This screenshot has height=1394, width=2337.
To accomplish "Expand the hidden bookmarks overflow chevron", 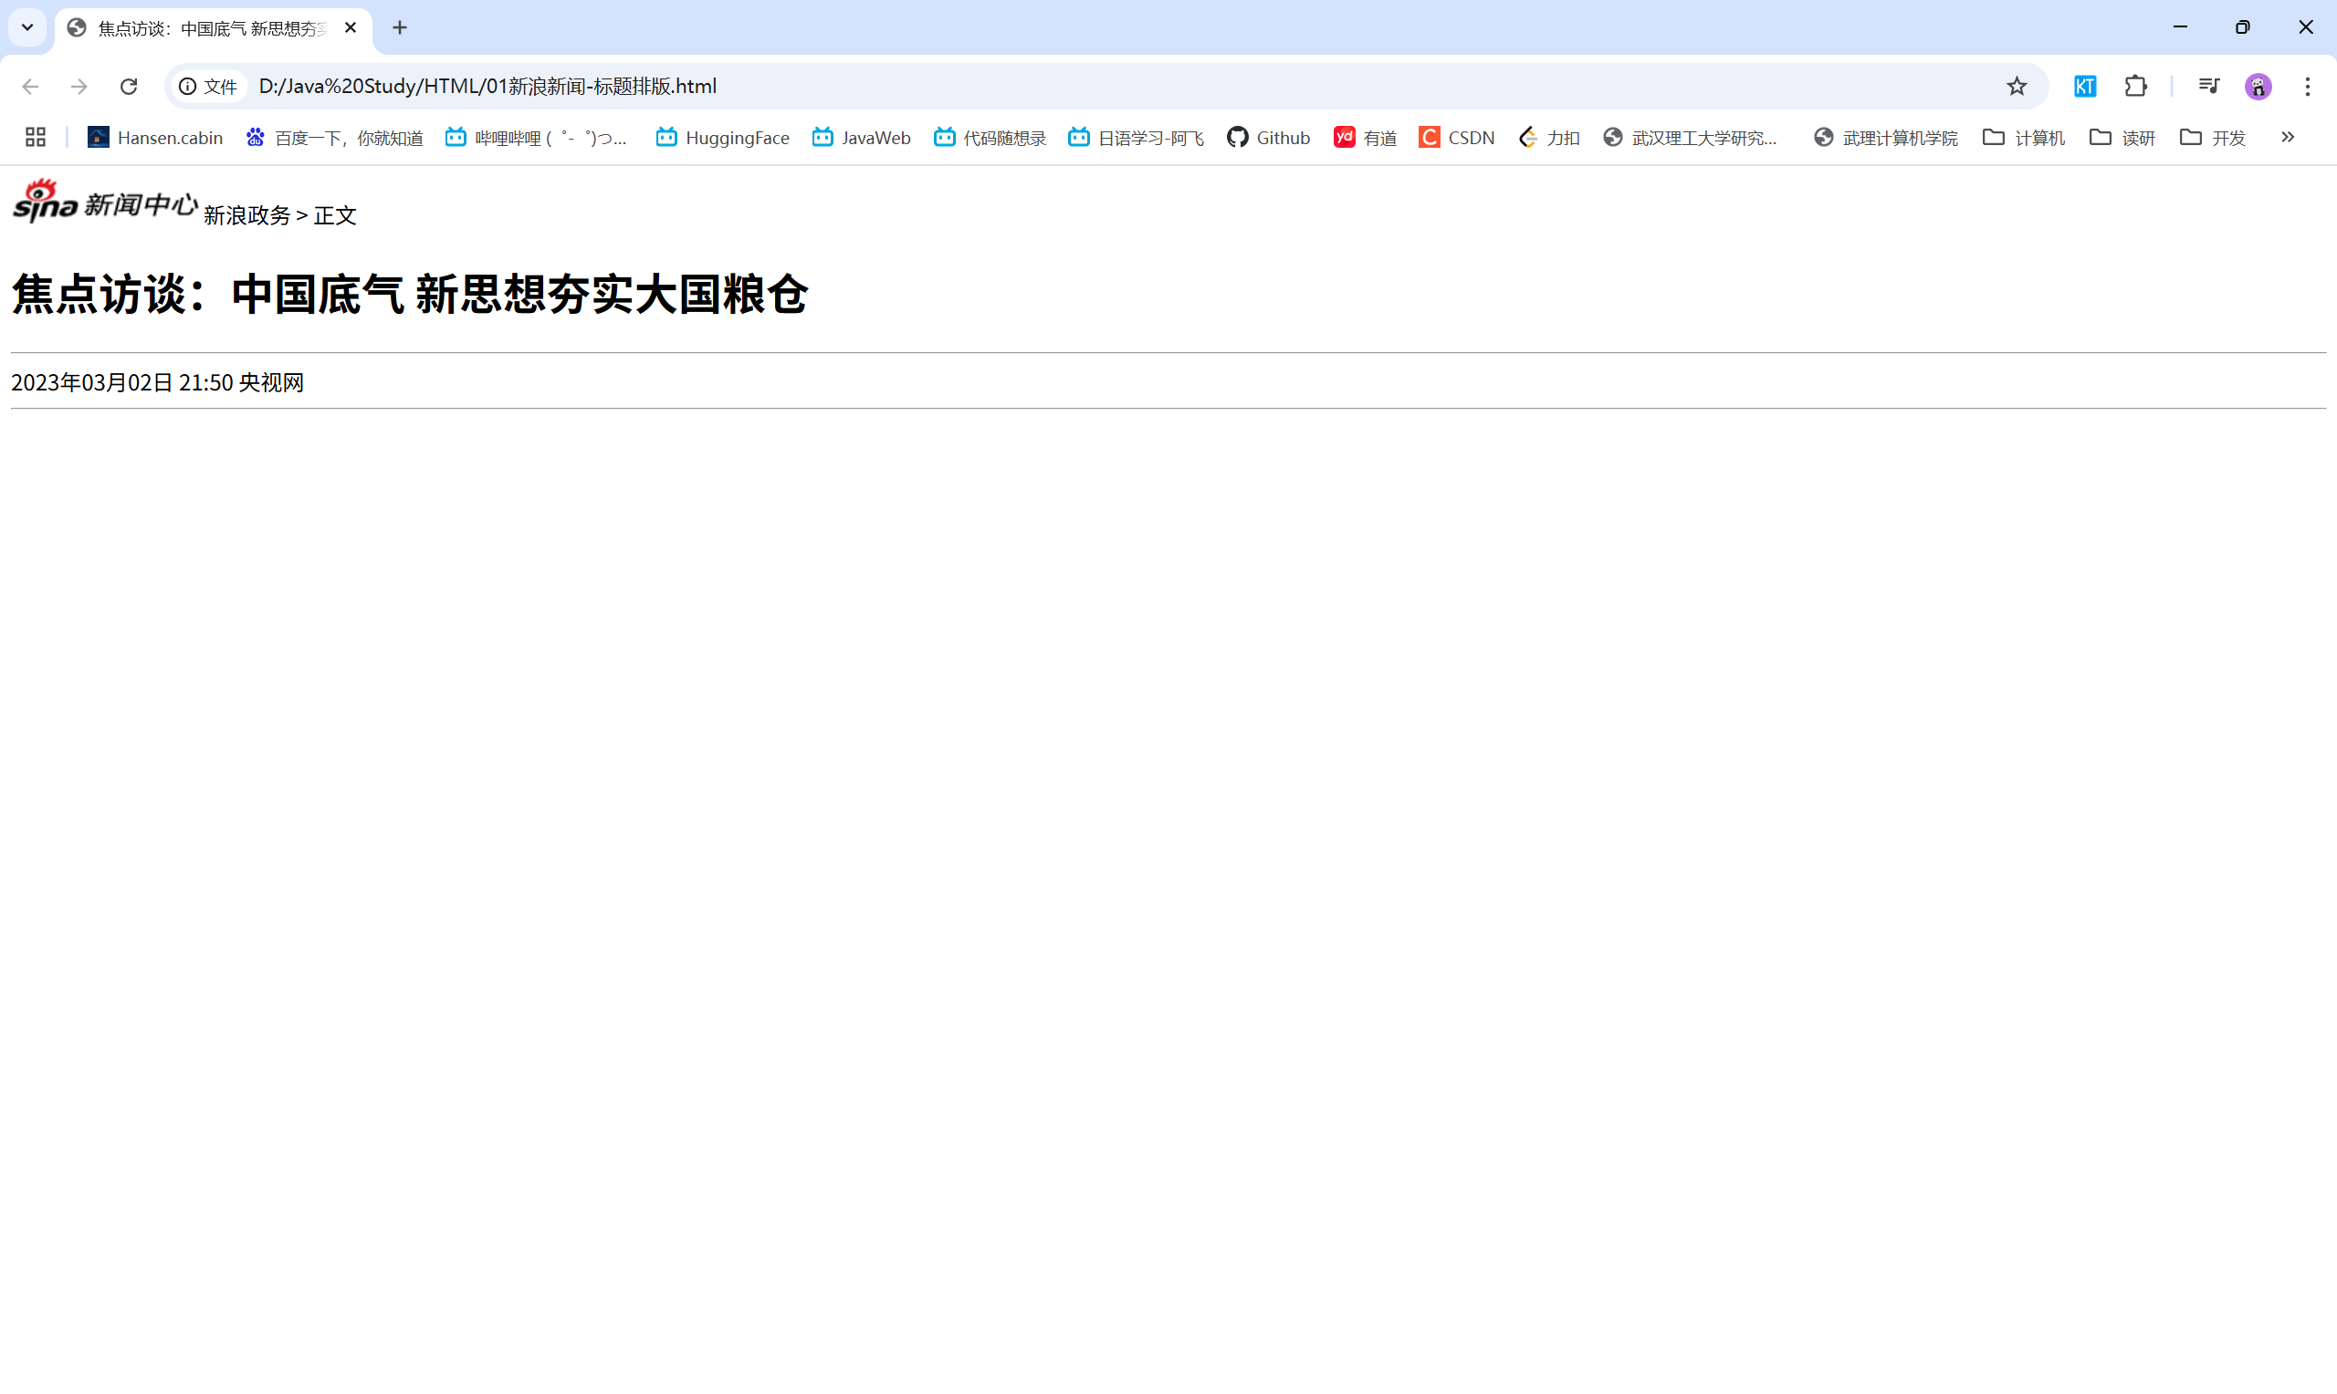I will [2287, 137].
